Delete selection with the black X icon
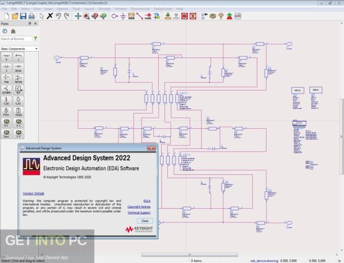This screenshot has height=263, width=344. pos(50,16)
